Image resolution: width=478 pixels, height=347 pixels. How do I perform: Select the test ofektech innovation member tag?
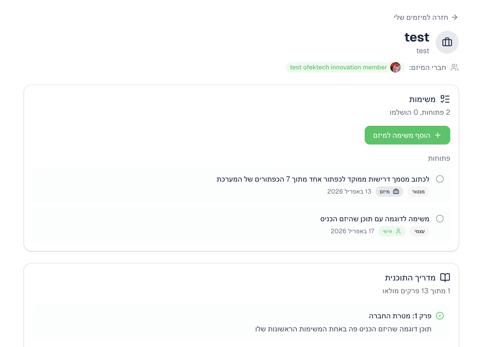coord(338,67)
